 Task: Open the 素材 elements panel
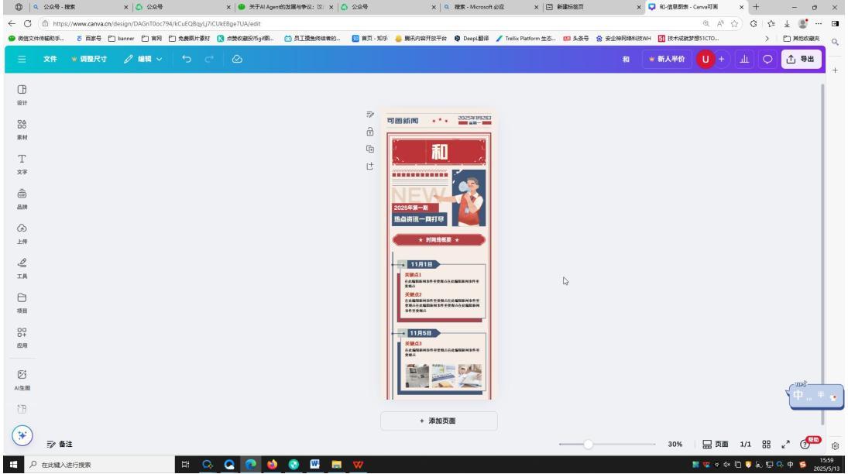[22, 130]
